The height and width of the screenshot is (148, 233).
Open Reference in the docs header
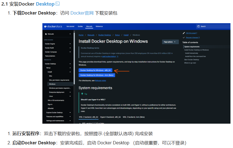(99, 26)
